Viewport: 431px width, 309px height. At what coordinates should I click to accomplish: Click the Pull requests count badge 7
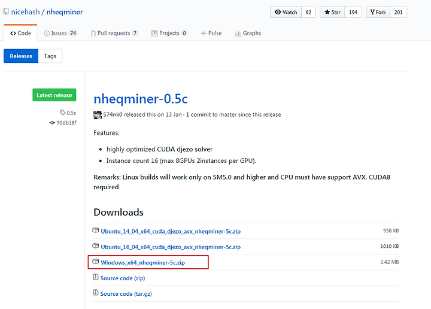point(135,33)
